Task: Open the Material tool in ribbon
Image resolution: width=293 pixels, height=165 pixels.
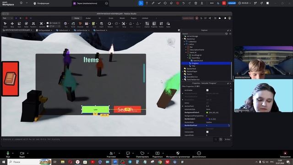Action: [x=110, y=24]
